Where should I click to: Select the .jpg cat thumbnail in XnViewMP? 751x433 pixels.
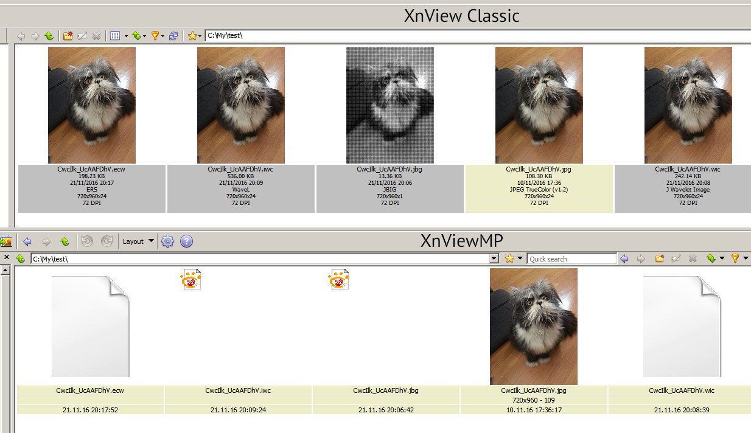(x=534, y=327)
